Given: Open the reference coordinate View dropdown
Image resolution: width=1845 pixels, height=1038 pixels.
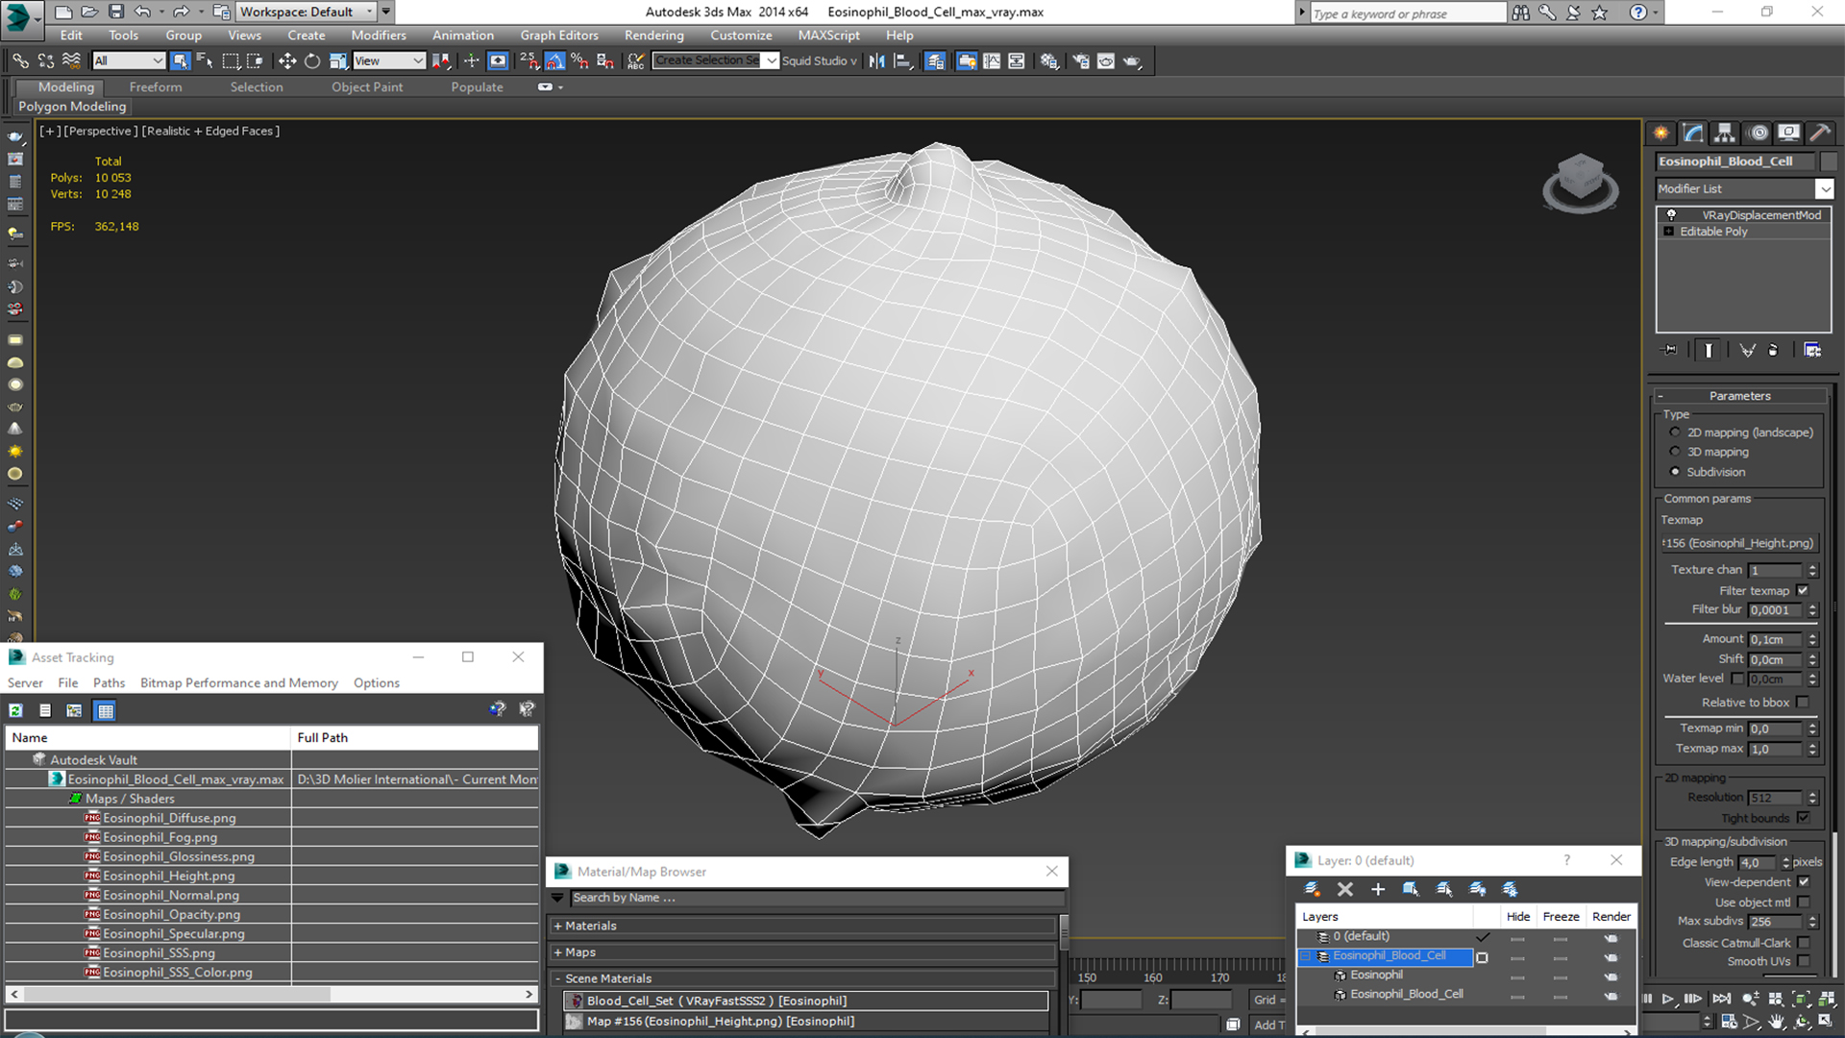Looking at the screenshot, I should coord(389,61).
